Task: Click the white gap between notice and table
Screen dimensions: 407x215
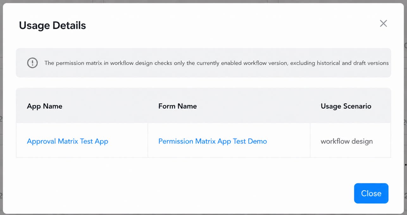Action: click(203, 83)
